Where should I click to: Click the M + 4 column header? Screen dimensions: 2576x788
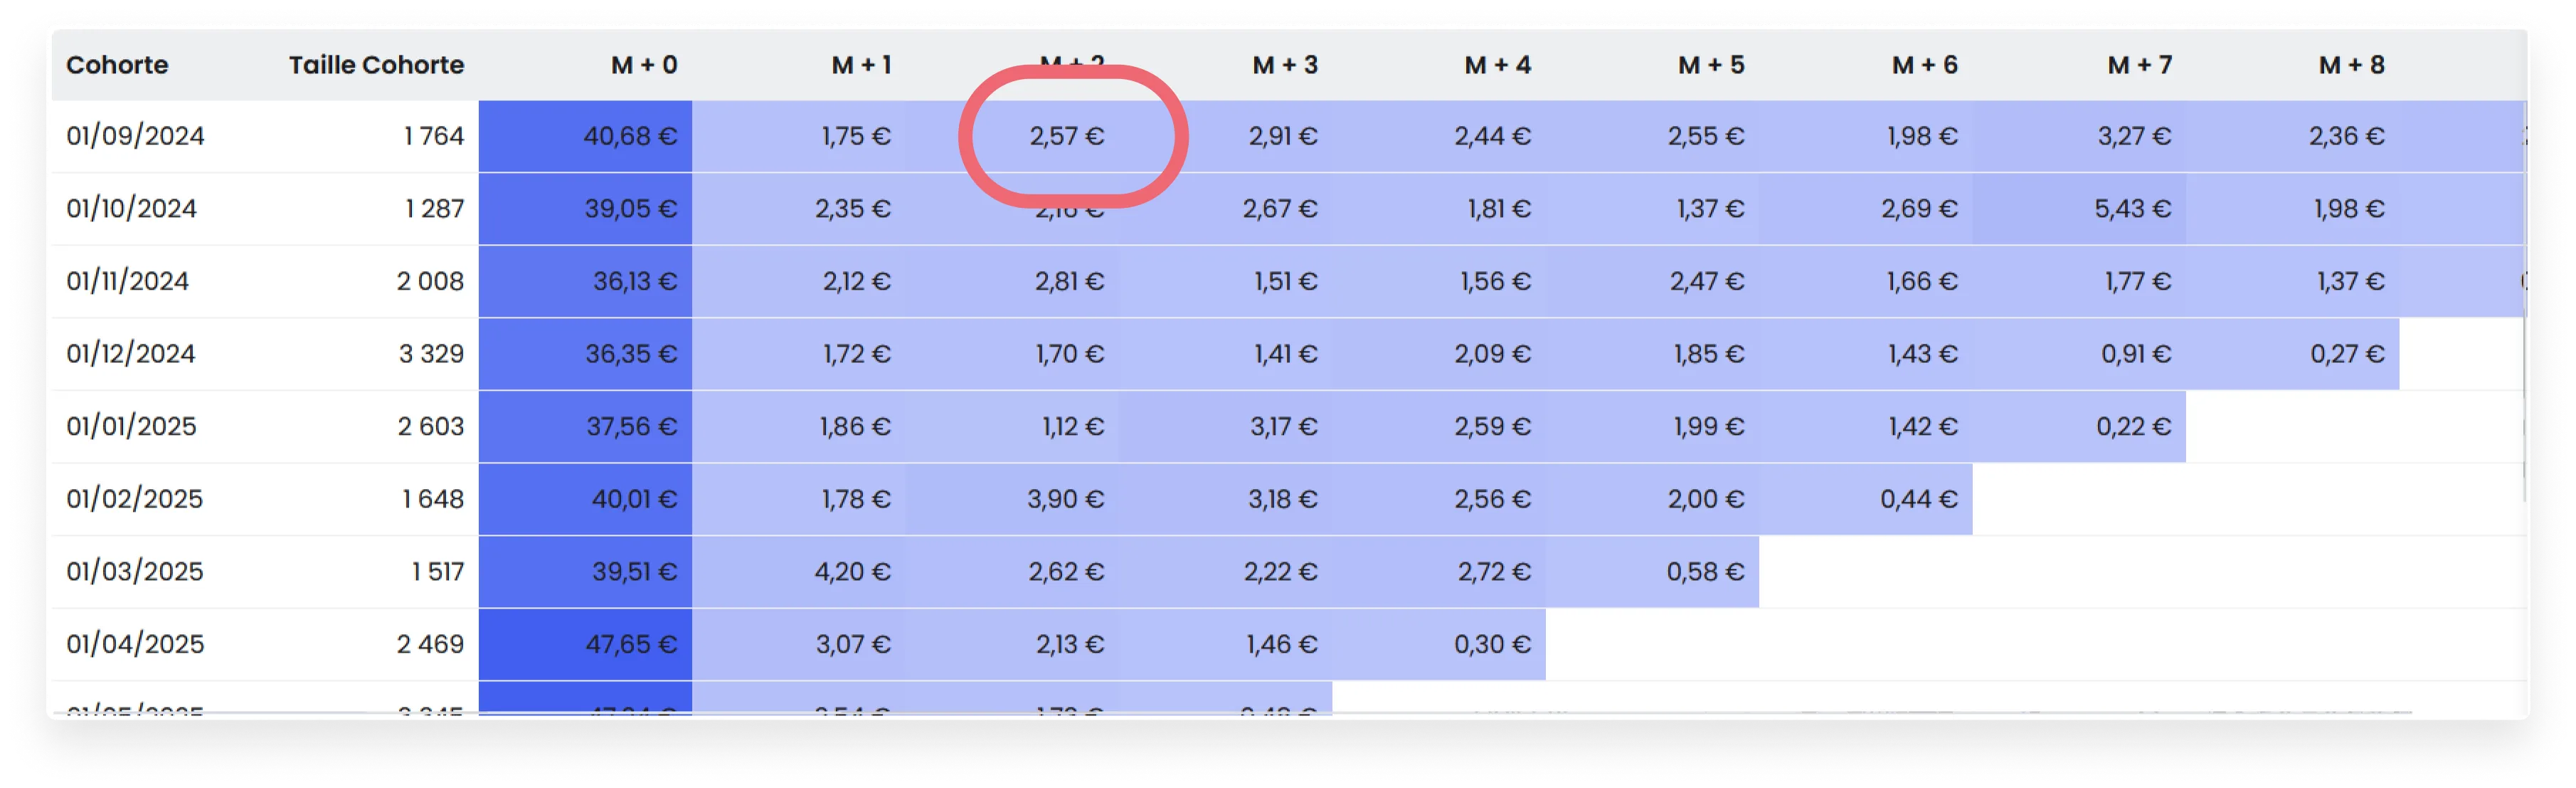click(x=1498, y=65)
